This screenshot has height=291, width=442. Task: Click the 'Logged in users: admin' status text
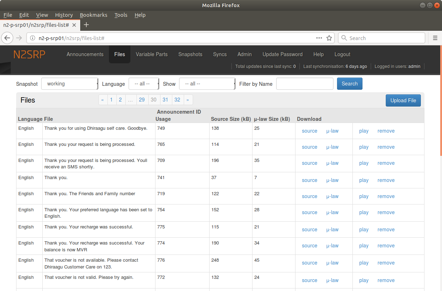coord(398,66)
